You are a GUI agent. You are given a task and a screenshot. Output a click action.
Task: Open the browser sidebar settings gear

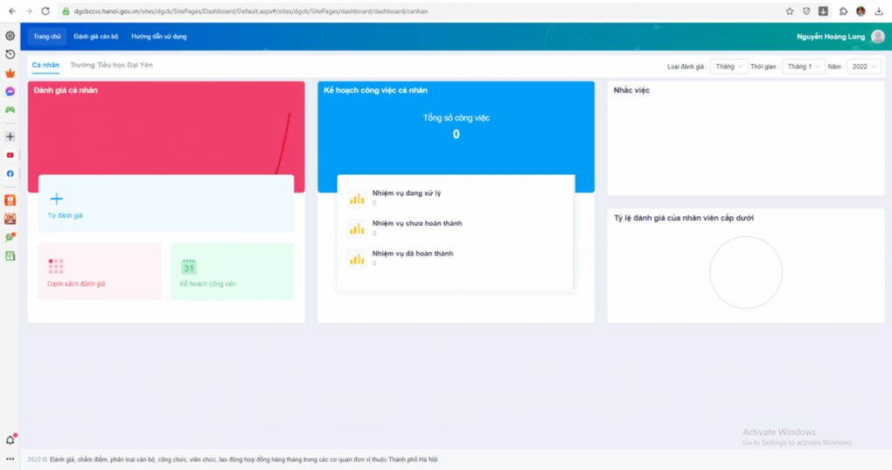coord(10,36)
